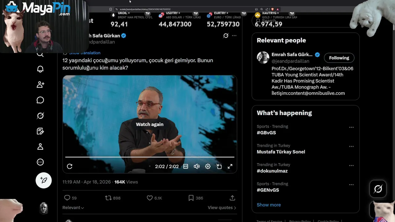Open video settings gear

click(x=208, y=166)
